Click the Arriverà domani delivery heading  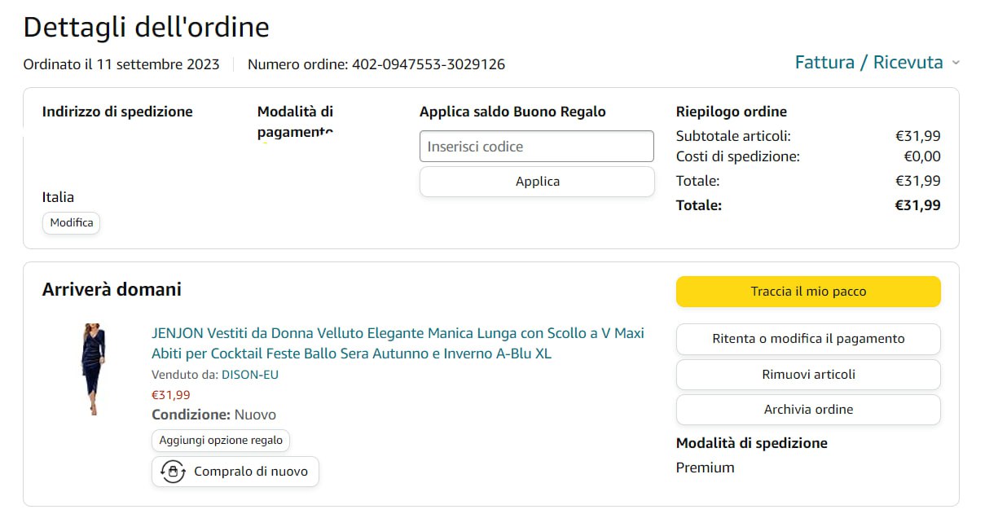112,289
